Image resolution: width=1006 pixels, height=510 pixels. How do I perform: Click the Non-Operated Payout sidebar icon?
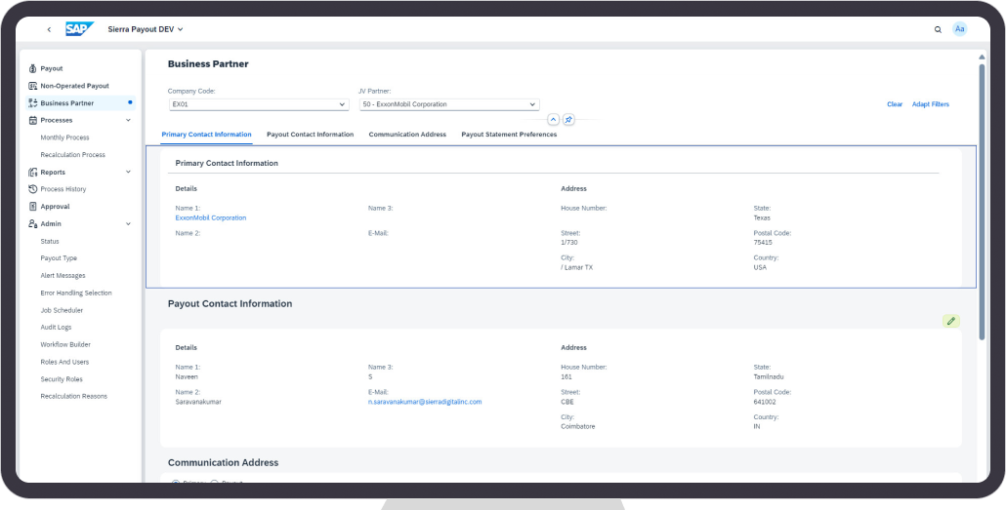point(32,86)
